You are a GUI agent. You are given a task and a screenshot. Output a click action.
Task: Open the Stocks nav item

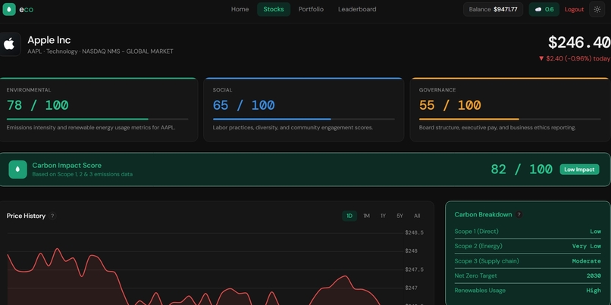click(x=274, y=9)
